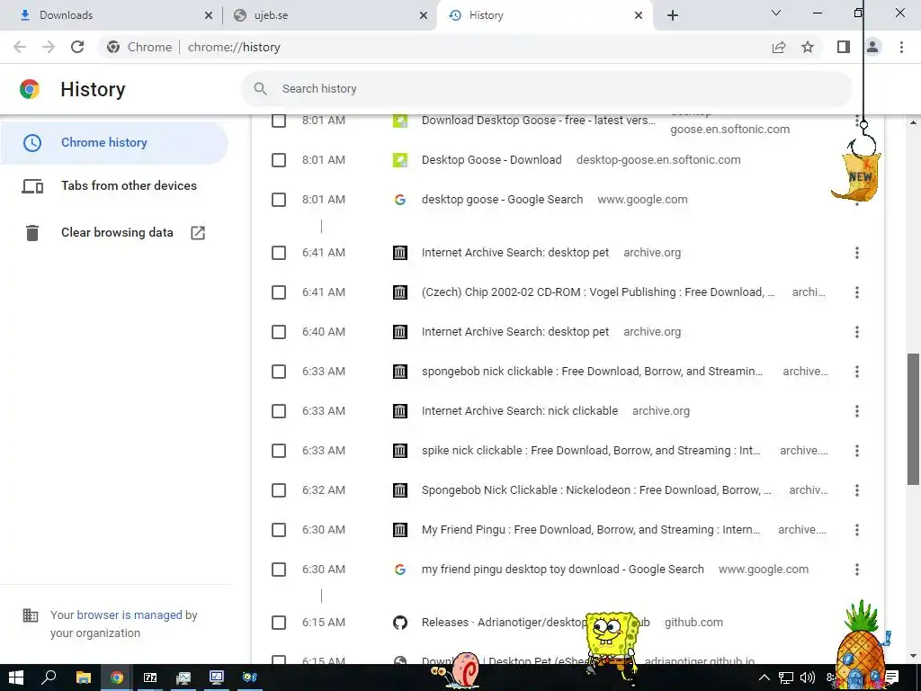
Task: Select the History tab
Action: click(x=543, y=15)
